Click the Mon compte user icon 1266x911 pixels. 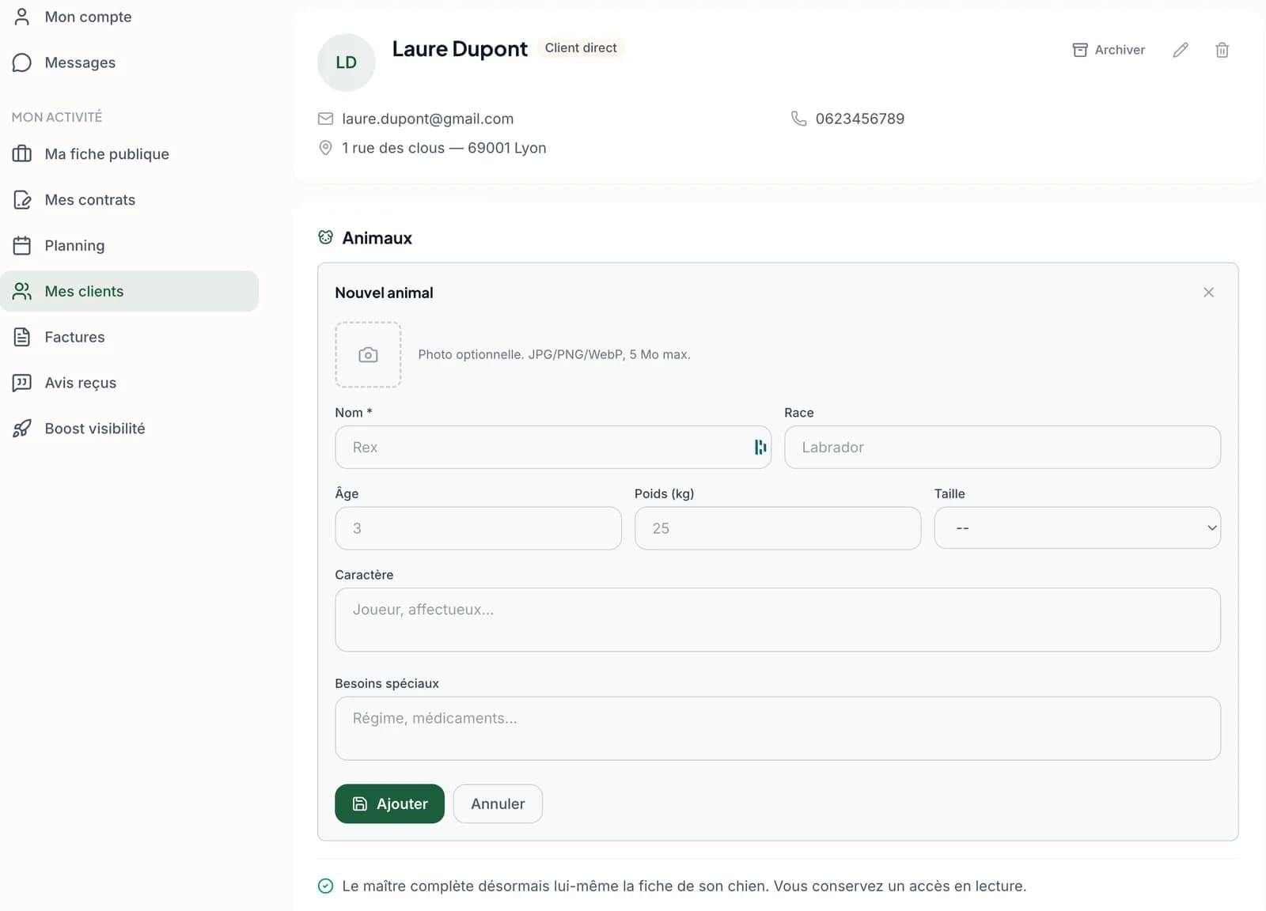point(22,17)
